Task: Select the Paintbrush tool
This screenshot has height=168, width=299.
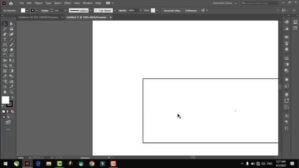Action: click(x=11, y=45)
